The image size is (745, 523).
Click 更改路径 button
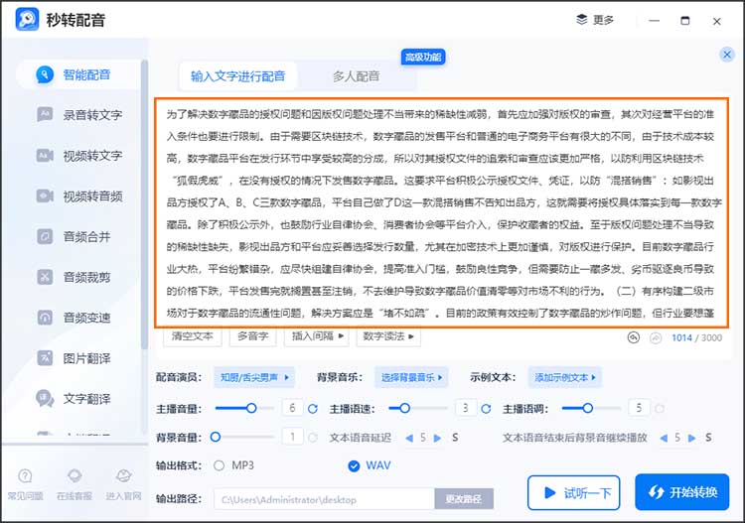[x=464, y=499]
